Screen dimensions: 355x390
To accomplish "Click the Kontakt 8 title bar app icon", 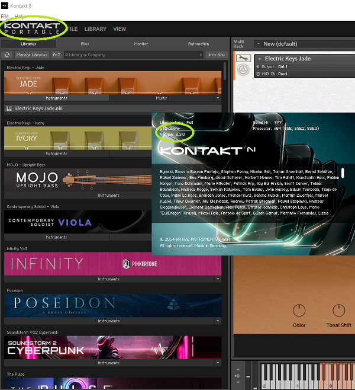I will (5, 5).
